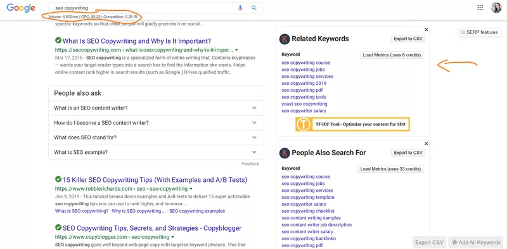Select 'seo copywriter salary' in Related Keywords
Image resolution: width=507 pixels, height=249 pixels.
(x=304, y=111)
